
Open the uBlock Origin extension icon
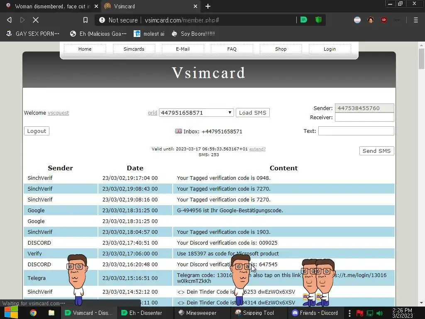pyautogui.click(x=383, y=20)
